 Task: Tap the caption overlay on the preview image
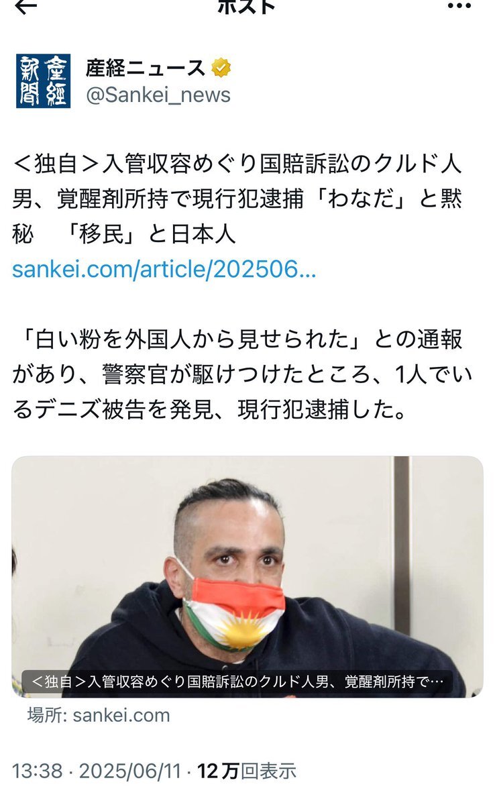pos(237,682)
